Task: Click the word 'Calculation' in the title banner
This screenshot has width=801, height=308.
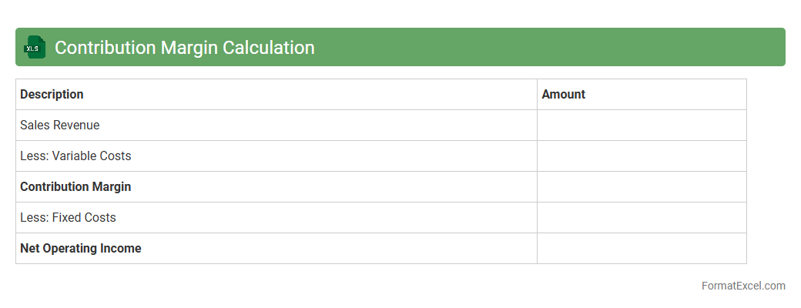Action: pyautogui.click(x=269, y=48)
